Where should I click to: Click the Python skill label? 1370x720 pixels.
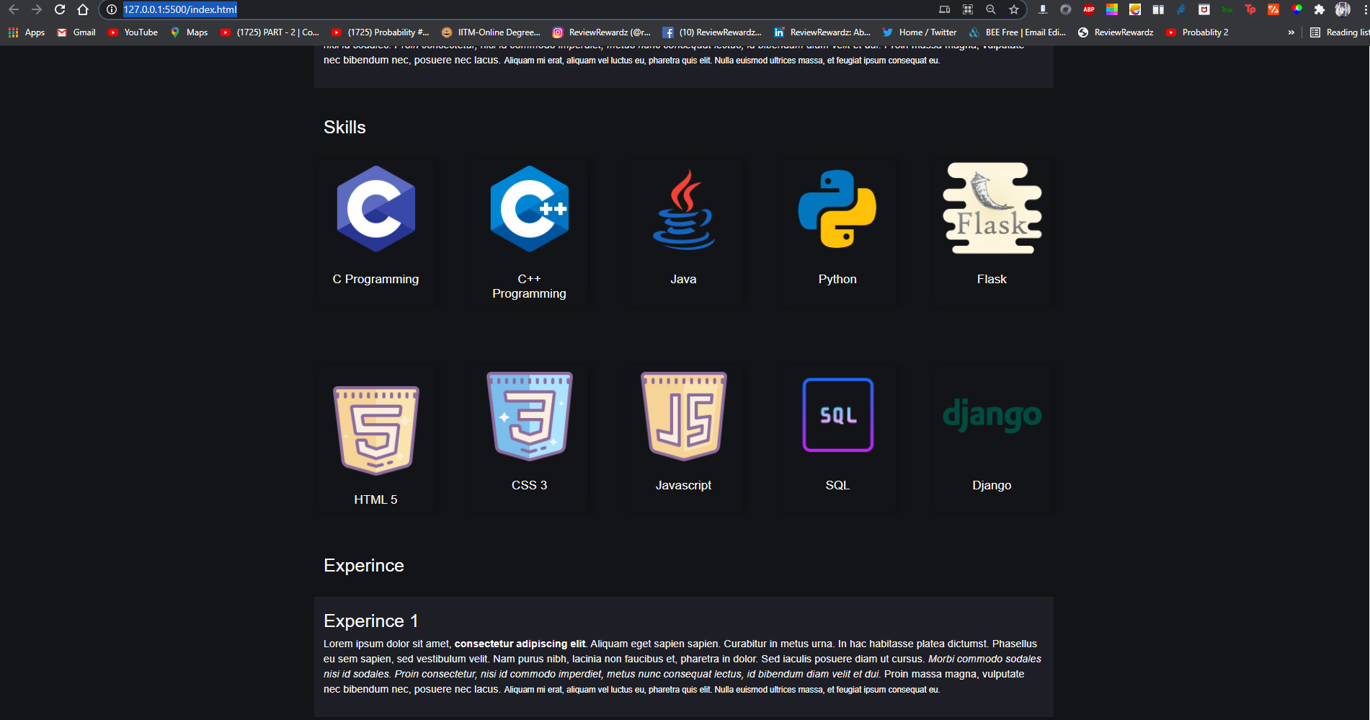(837, 279)
